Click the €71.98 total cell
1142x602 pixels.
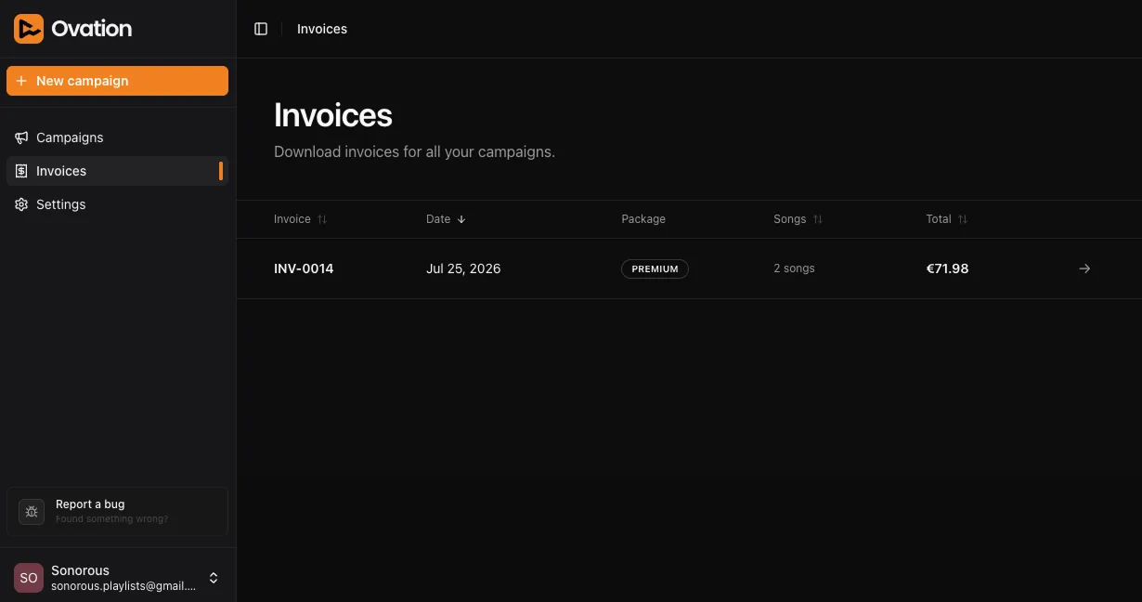(947, 268)
